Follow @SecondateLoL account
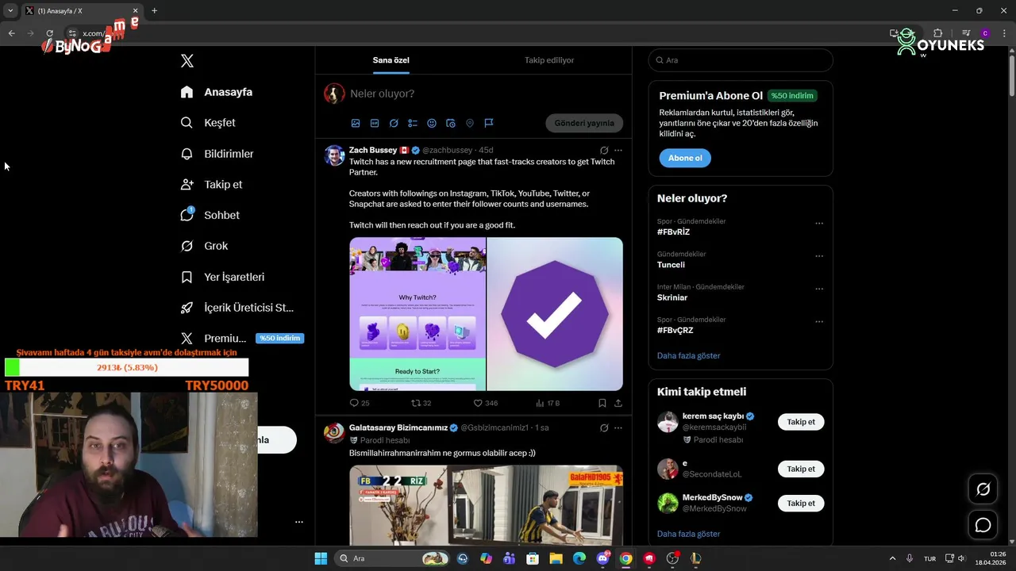This screenshot has height=571, width=1016. [801, 469]
